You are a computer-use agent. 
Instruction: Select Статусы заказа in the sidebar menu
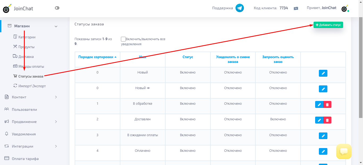pos(30,76)
